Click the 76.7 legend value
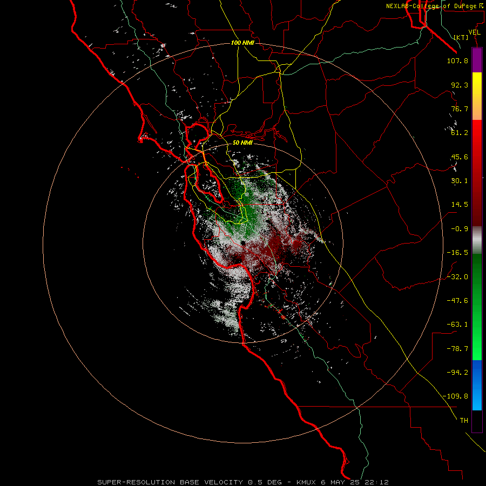The height and width of the screenshot is (486, 486). click(x=460, y=109)
